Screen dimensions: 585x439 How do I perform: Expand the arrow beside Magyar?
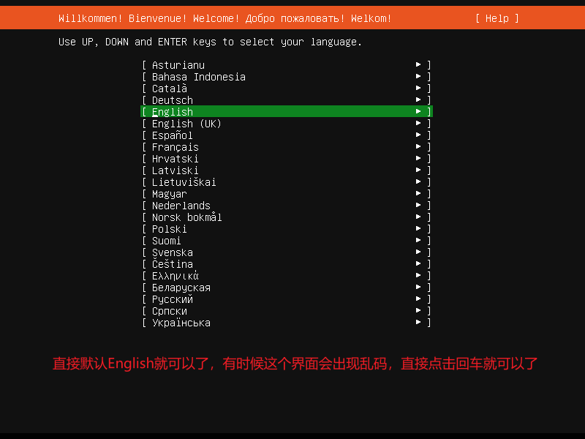point(418,193)
